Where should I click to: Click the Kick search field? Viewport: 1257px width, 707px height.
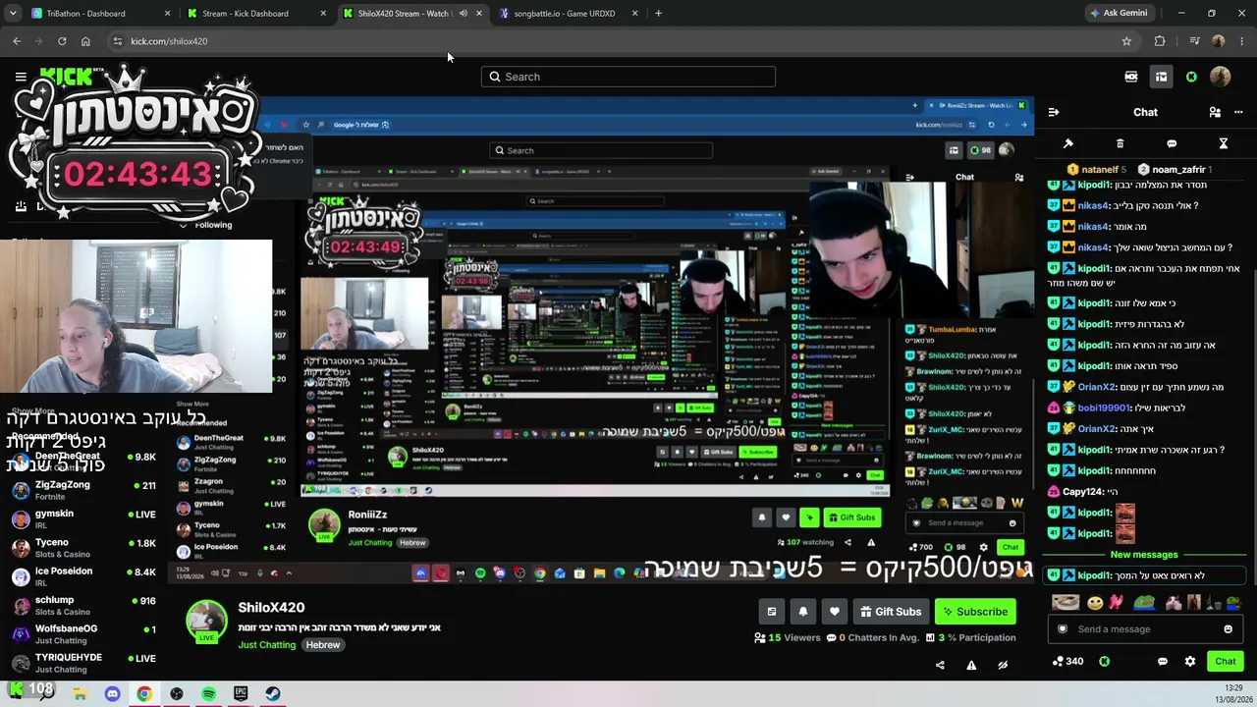click(x=628, y=77)
